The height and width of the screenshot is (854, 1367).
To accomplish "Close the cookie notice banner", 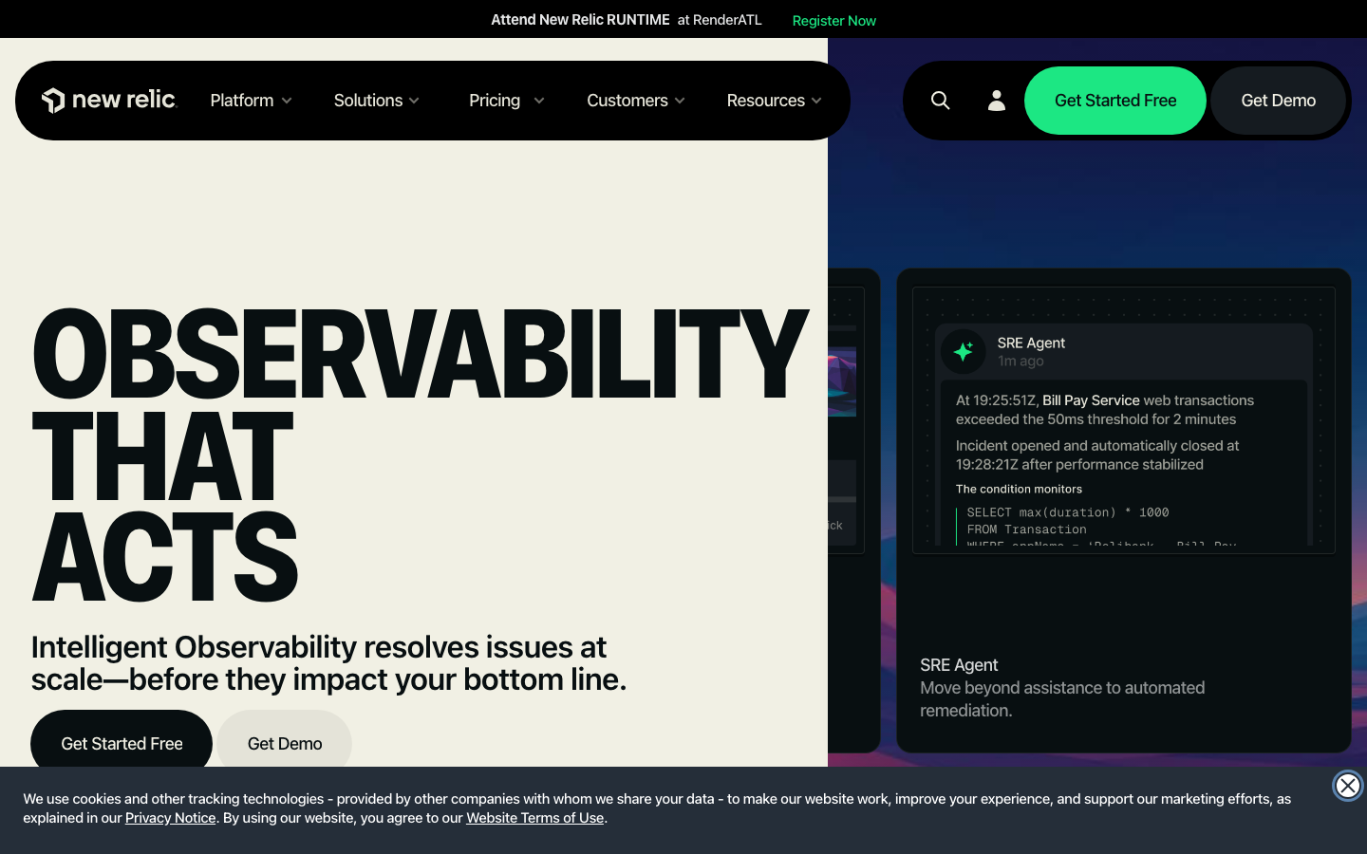I will (x=1347, y=786).
